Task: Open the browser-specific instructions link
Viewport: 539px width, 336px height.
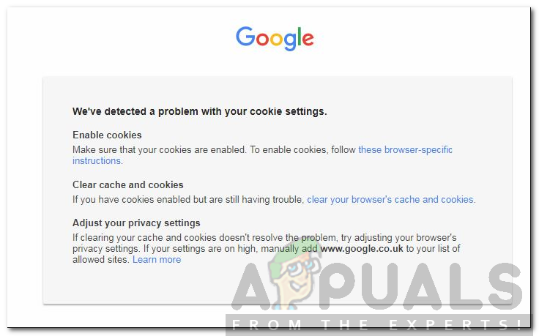Action: click(x=405, y=149)
